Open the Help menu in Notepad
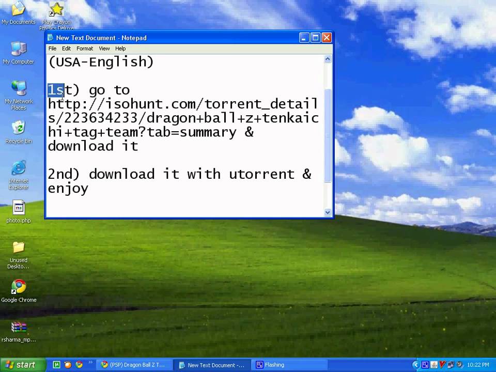 [120, 49]
